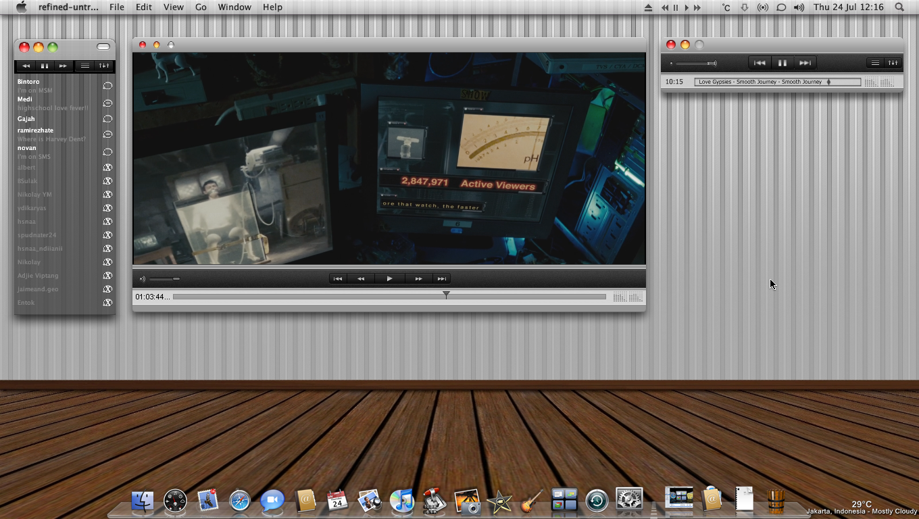Toggle list view in buddy list toolbar

85,66
